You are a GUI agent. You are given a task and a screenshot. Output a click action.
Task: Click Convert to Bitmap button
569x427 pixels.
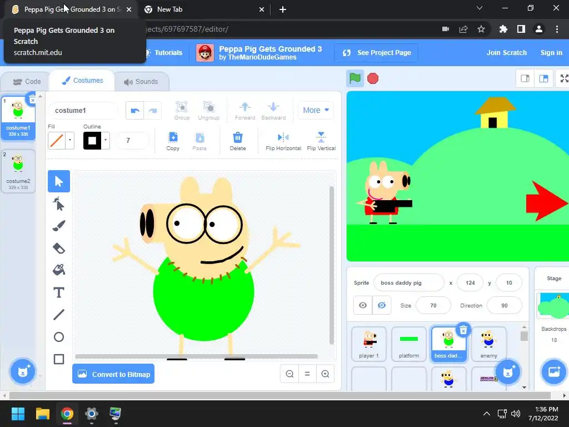pos(113,374)
